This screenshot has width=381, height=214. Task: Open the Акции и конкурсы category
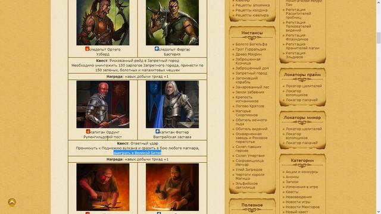[302, 172]
